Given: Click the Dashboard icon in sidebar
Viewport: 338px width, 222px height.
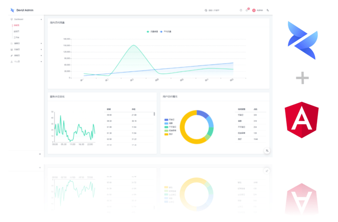Looking at the screenshot, I should 12,19.
